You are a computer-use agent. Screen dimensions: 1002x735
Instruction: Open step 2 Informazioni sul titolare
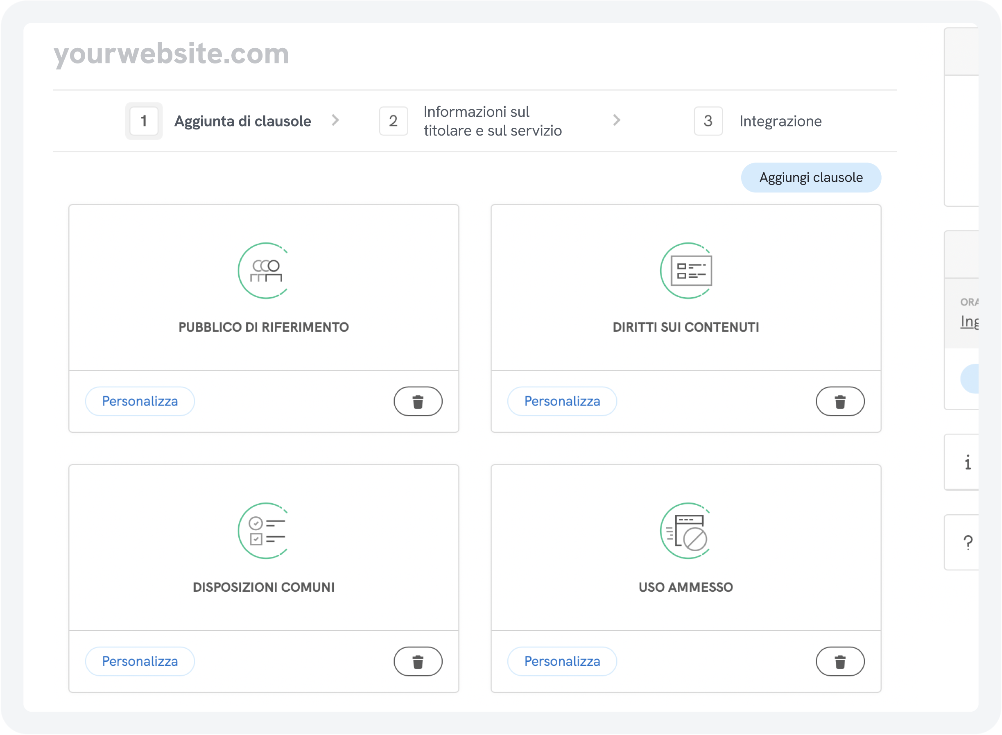(x=492, y=121)
